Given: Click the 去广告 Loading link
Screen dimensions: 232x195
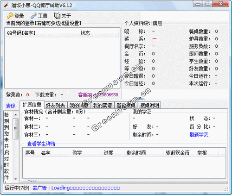Looking at the screenshot, I should (76, 188).
